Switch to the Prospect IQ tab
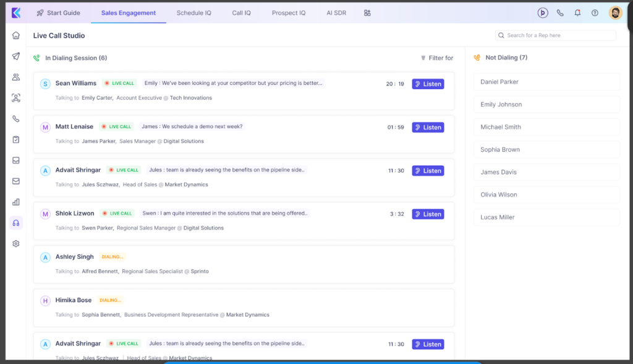Screen dimensions: 633x364 (x=289, y=13)
